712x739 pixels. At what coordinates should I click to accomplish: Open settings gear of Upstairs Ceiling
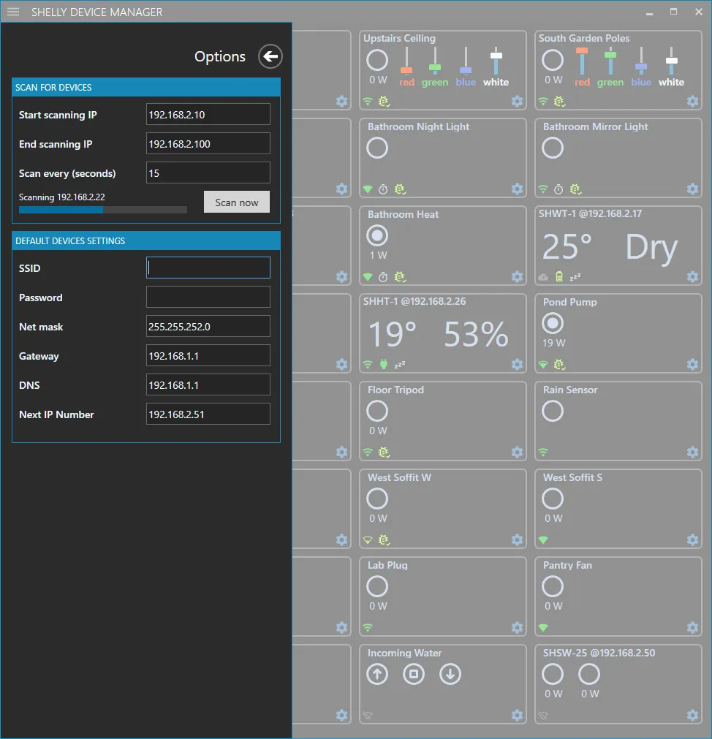517,102
